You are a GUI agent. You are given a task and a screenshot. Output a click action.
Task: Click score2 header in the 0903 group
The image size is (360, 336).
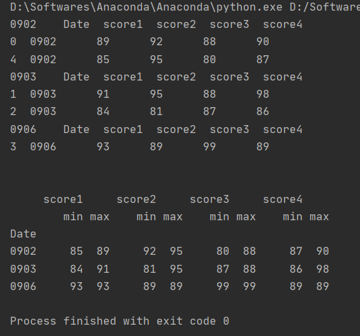(176, 77)
